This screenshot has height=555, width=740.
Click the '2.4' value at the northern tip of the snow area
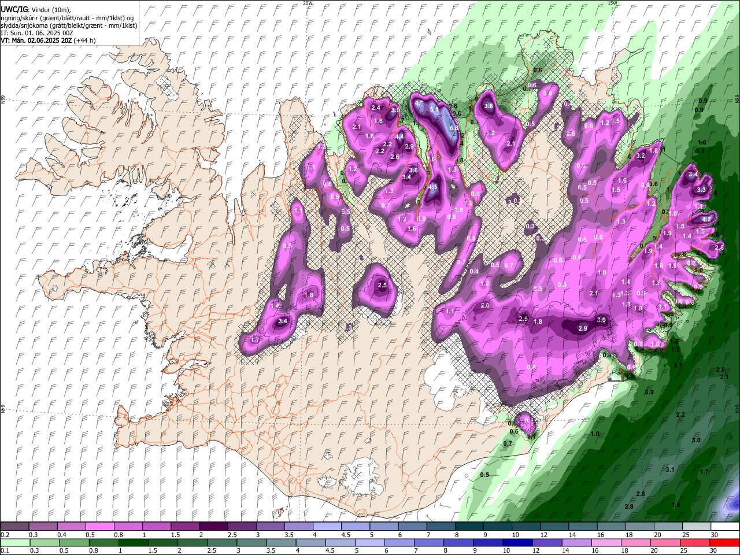pos(376,108)
